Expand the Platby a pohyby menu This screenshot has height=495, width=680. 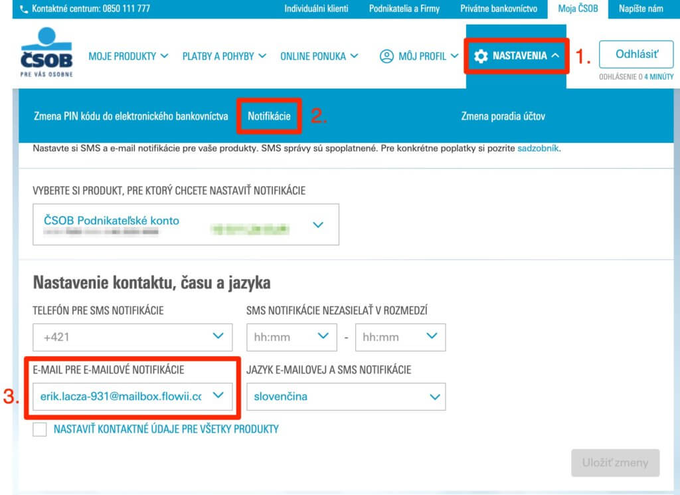(224, 56)
